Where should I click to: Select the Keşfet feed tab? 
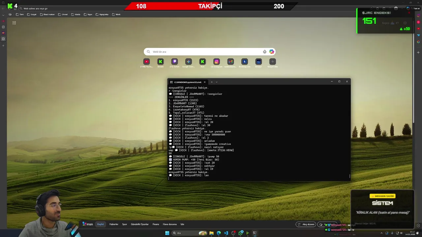point(101,224)
